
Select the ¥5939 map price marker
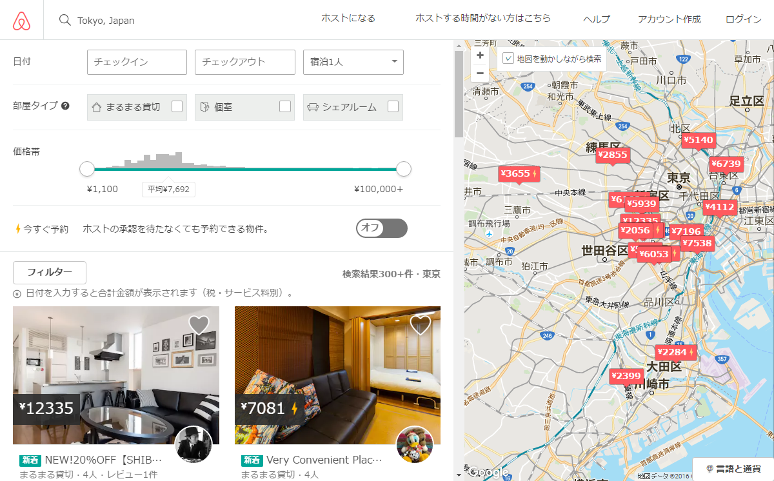click(641, 204)
